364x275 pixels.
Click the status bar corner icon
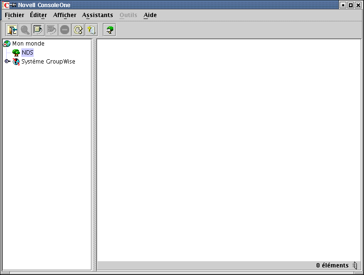[355, 265]
